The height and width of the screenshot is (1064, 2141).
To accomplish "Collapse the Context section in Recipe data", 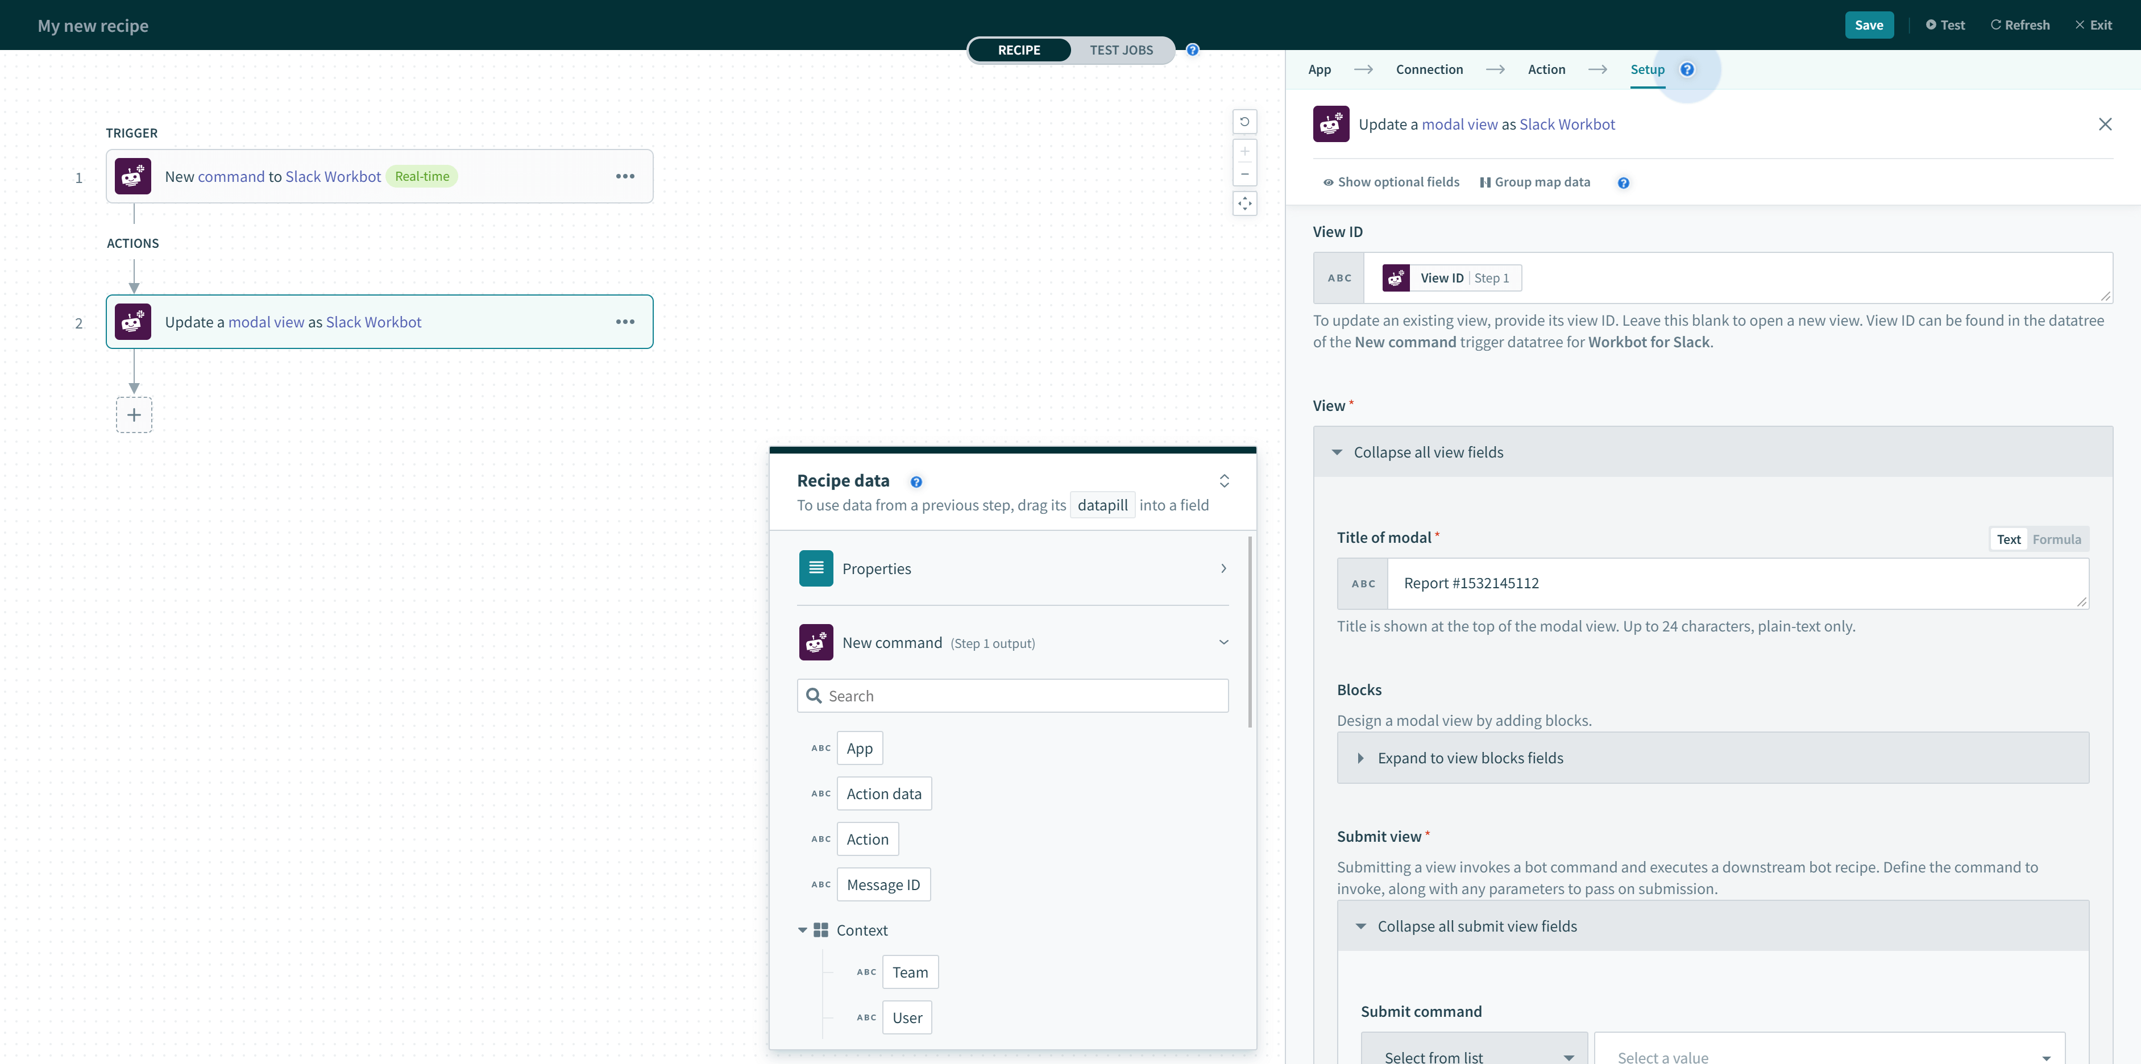I will [x=803, y=929].
